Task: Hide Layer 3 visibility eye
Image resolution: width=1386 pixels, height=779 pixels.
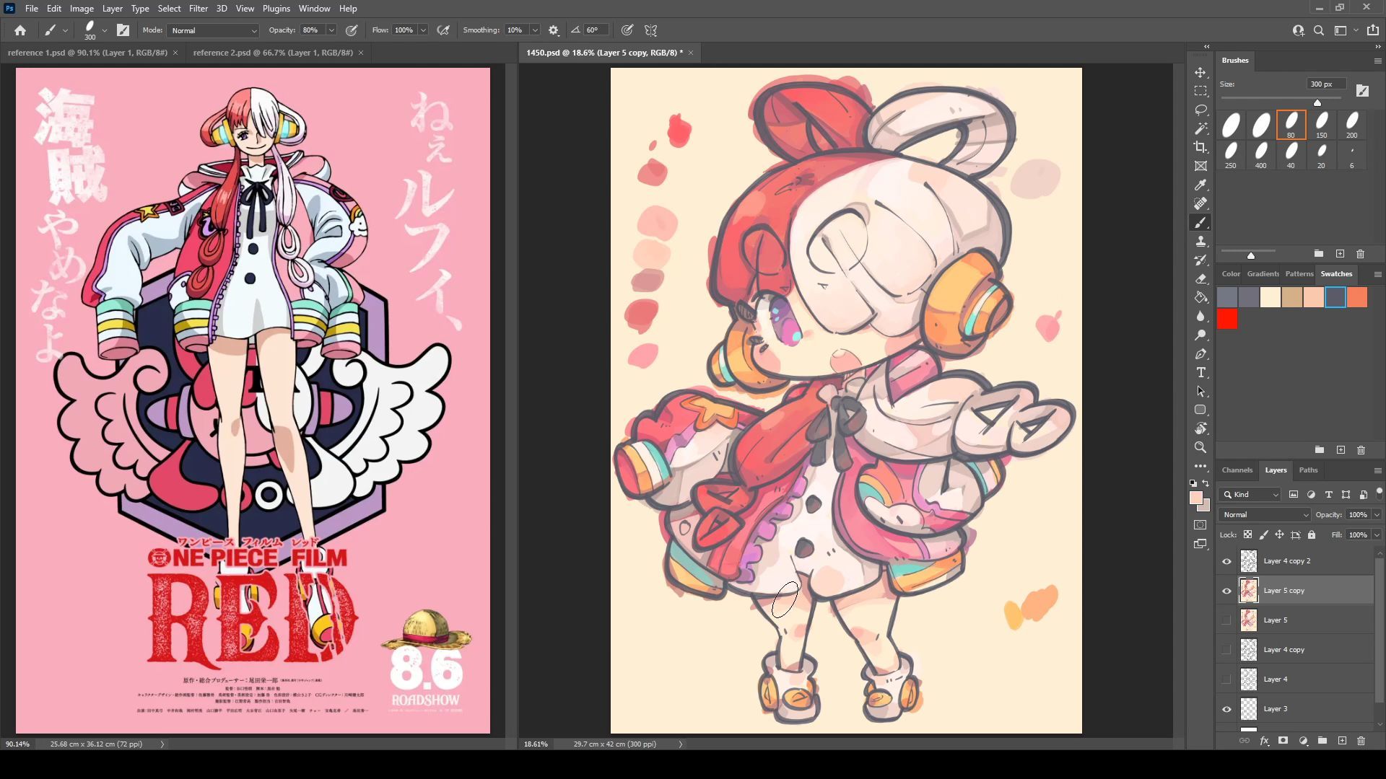Action: (x=1226, y=709)
